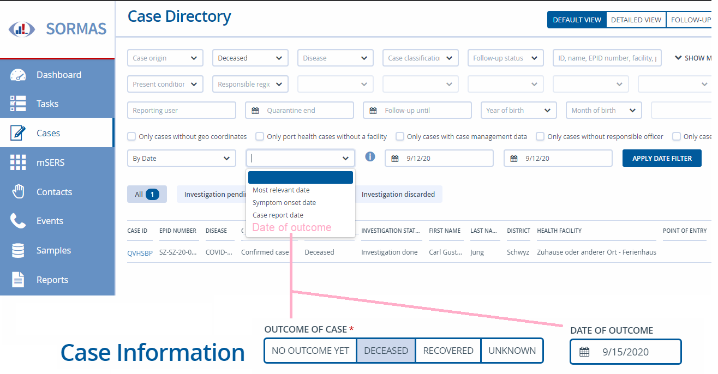This screenshot has height=374, width=718.
Task: Switch to DEFAULT VIEW tab
Action: pyautogui.click(x=577, y=20)
